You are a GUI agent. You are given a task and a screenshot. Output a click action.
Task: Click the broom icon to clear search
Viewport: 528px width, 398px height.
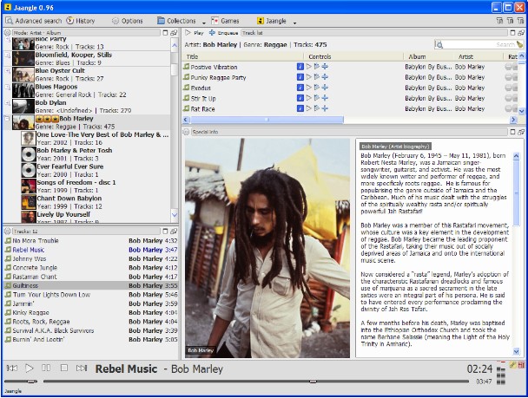click(519, 44)
